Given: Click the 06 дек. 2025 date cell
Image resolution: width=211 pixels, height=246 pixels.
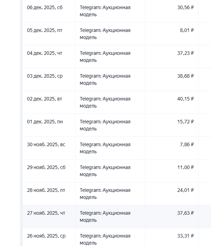Looking at the screenshot, I should [x=44, y=7].
